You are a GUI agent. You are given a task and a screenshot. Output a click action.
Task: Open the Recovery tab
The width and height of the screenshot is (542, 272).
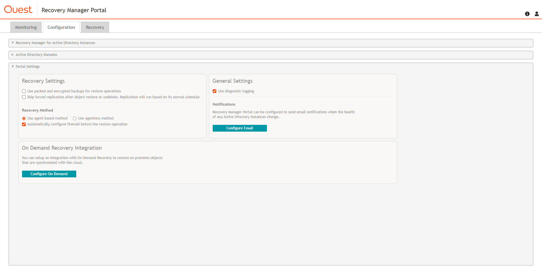[x=95, y=27]
